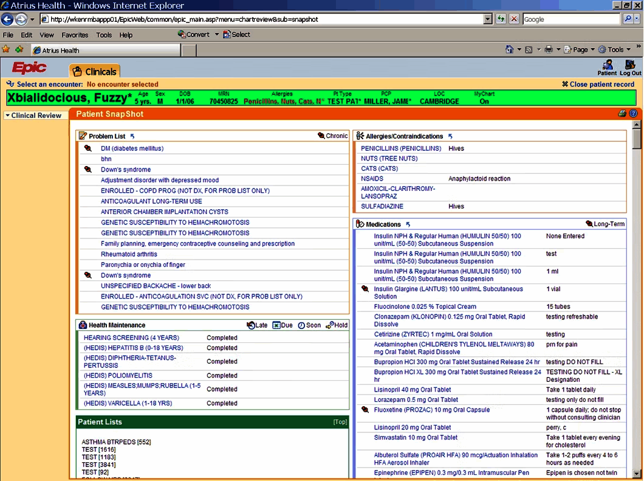The height and width of the screenshot is (481, 644).
Task: Open the Home button dropdown arrow
Action: [x=519, y=50]
